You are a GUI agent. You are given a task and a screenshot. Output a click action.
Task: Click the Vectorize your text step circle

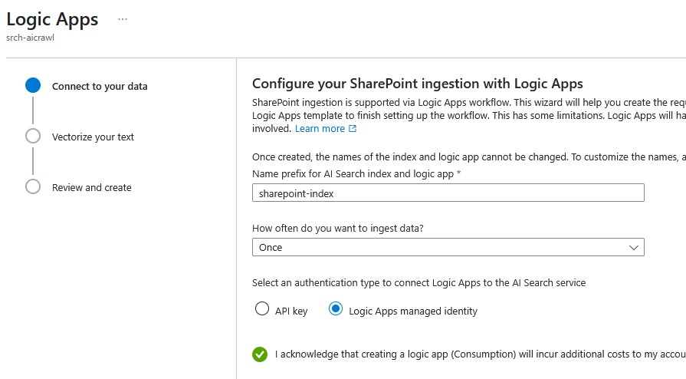click(x=33, y=136)
